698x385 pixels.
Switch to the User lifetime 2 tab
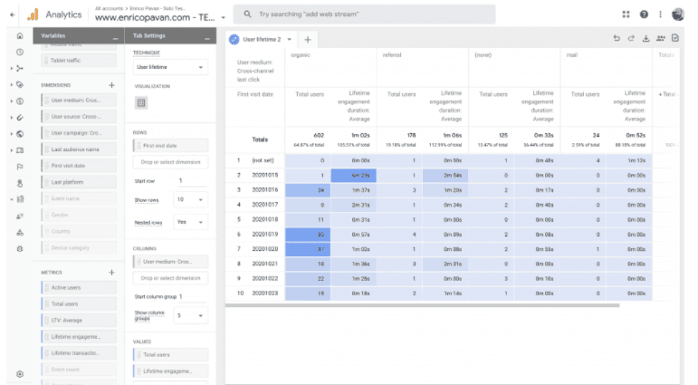260,40
